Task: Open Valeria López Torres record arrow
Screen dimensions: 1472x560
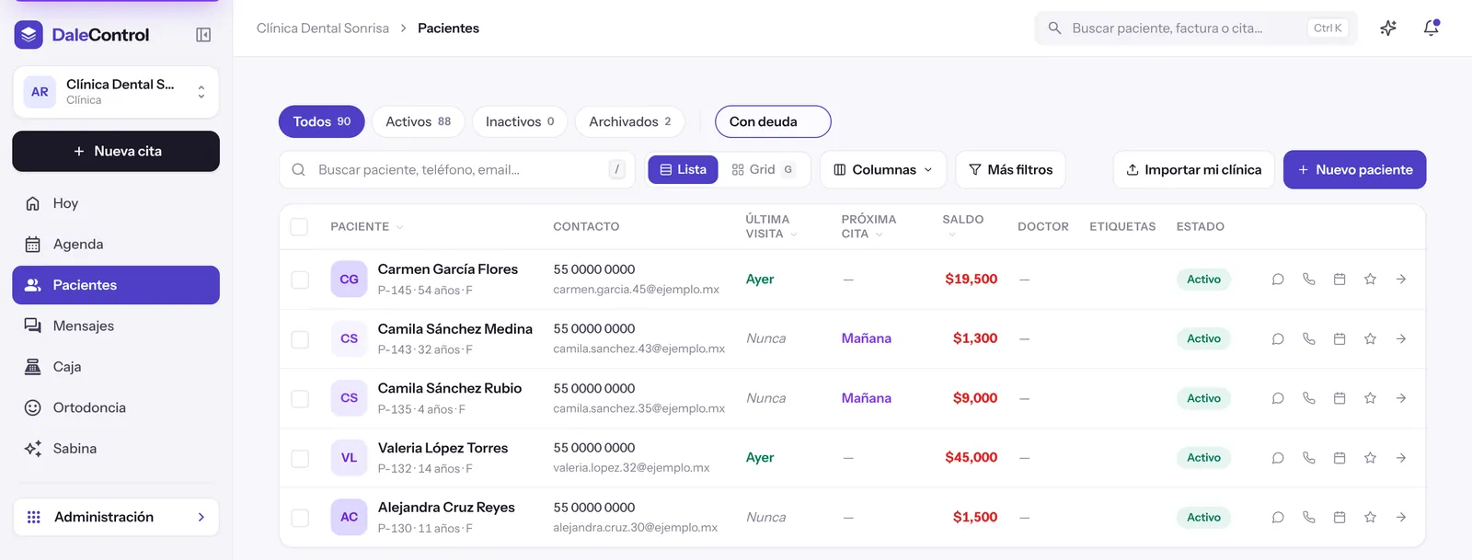Action: pyautogui.click(x=1401, y=458)
